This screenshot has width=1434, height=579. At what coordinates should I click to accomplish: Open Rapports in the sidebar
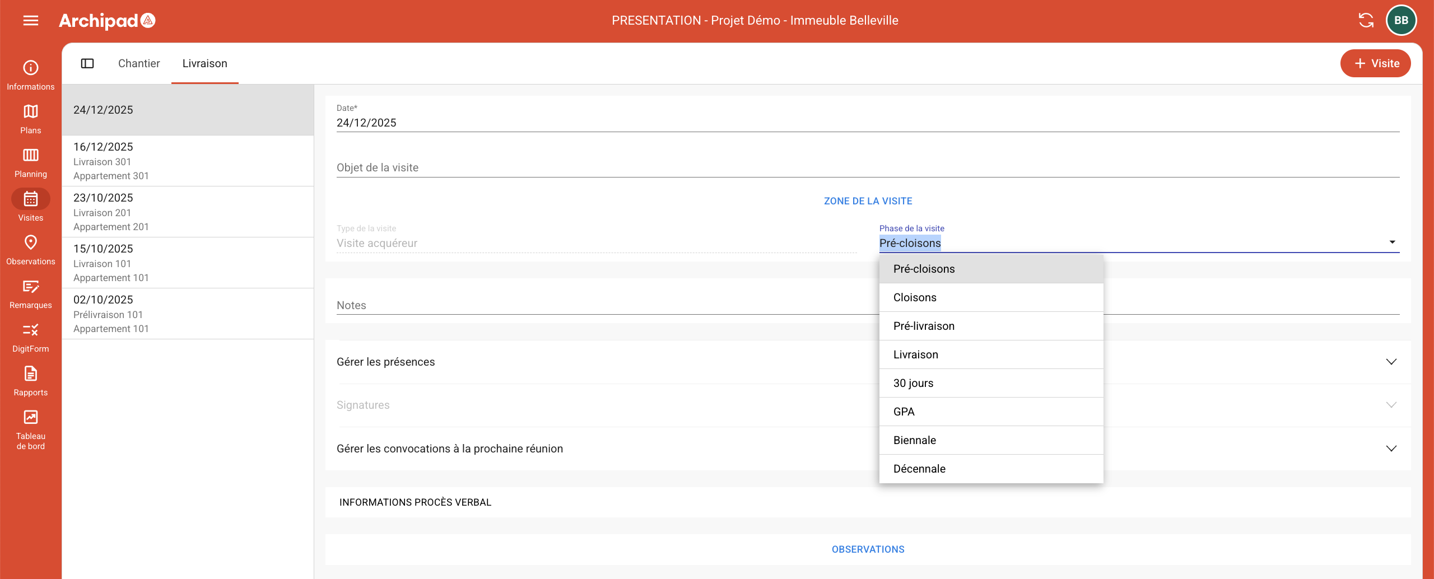(31, 381)
